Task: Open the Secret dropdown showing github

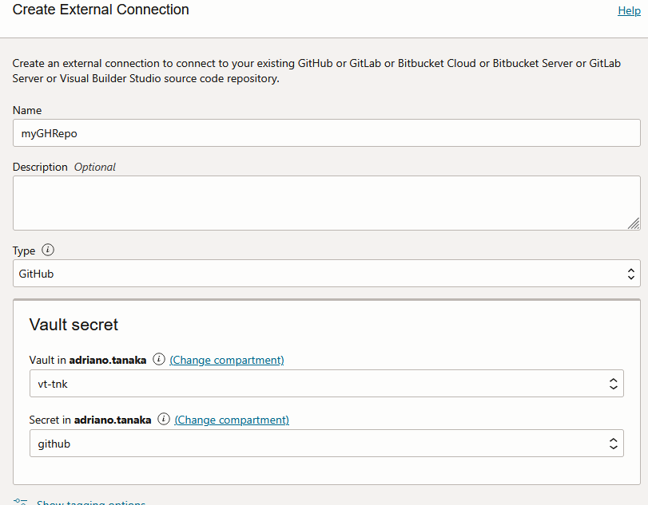Action: pyautogui.click(x=327, y=443)
